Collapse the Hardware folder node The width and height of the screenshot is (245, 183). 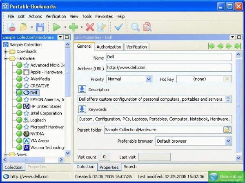6,59
